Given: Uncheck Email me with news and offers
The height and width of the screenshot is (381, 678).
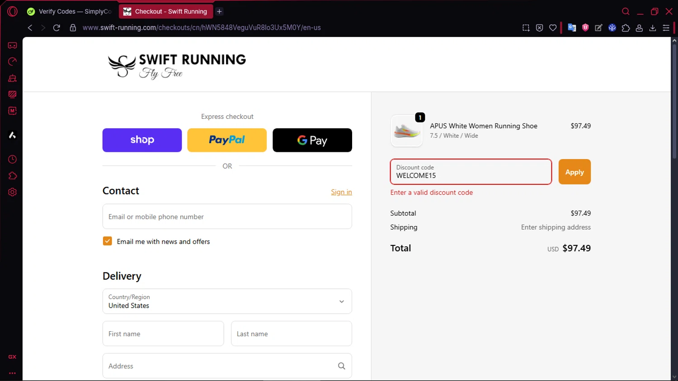Looking at the screenshot, I should (107, 241).
